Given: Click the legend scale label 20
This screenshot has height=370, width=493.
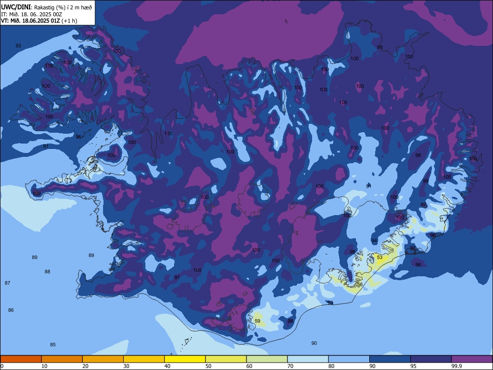Looking at the screenshot, I should (x=85, y=366).
